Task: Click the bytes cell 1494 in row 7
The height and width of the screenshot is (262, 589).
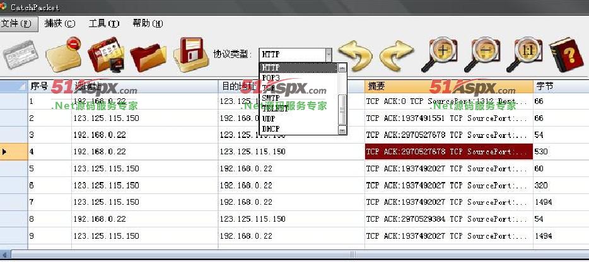Action: coord(561,202)
